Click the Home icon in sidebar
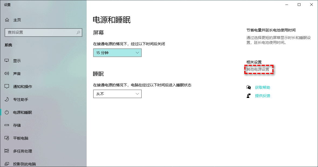The height and width of the screenshot is (167, 318). click(7, 20)
